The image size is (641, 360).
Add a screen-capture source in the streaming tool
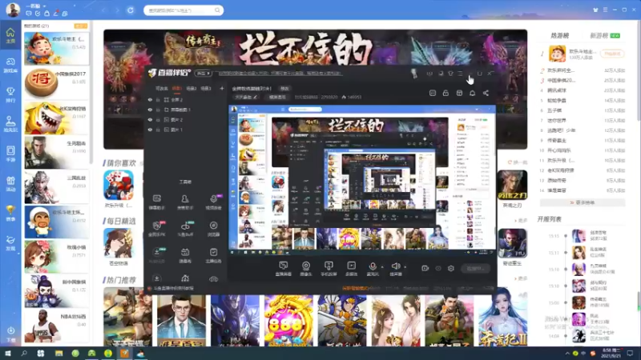coord(284,269)
